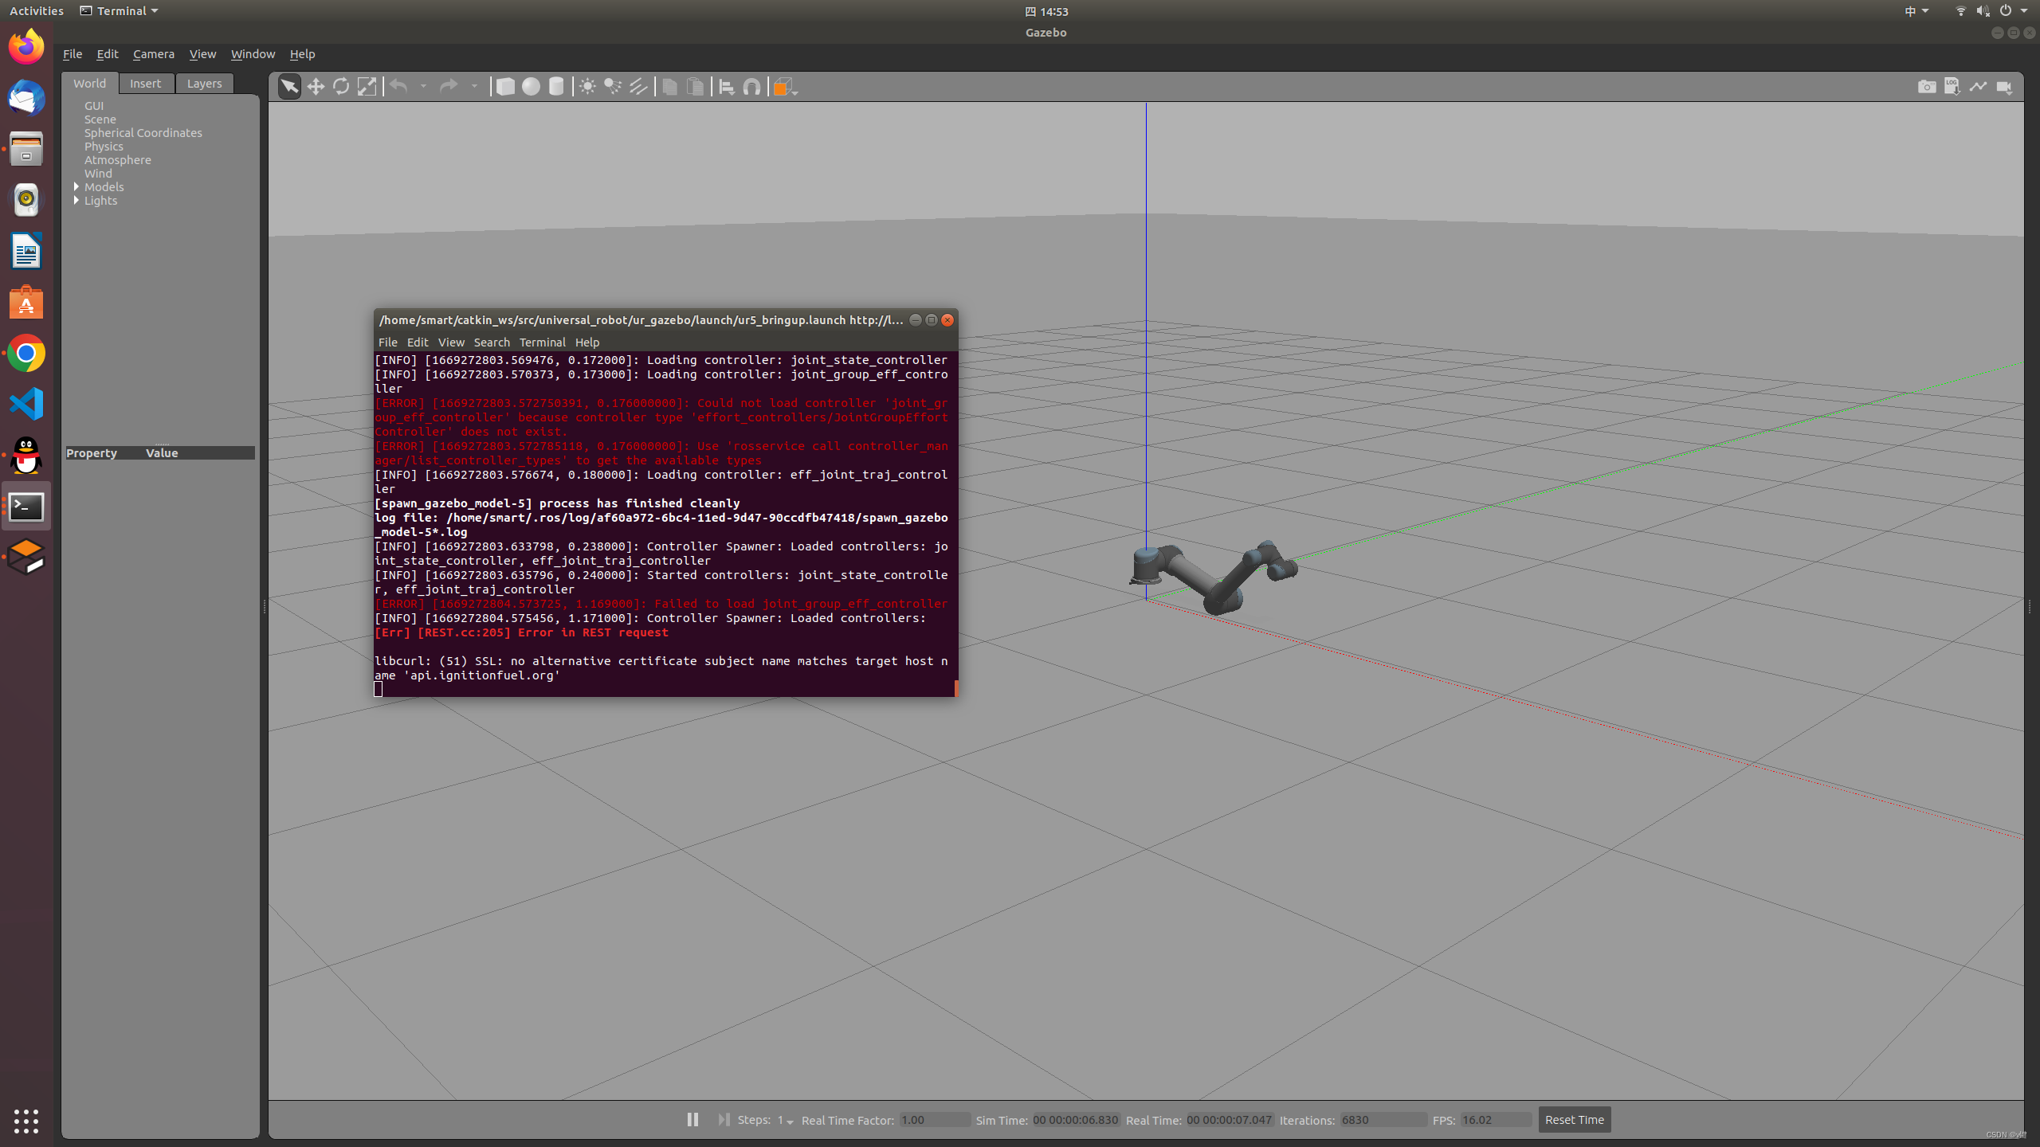Select the Rotate mode tool
The width and height of the screenshot is (2040, 1147).
coord(341,86)
